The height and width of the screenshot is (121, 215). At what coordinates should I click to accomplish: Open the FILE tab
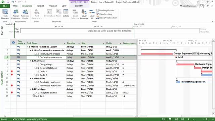click(x=5, y=6)
